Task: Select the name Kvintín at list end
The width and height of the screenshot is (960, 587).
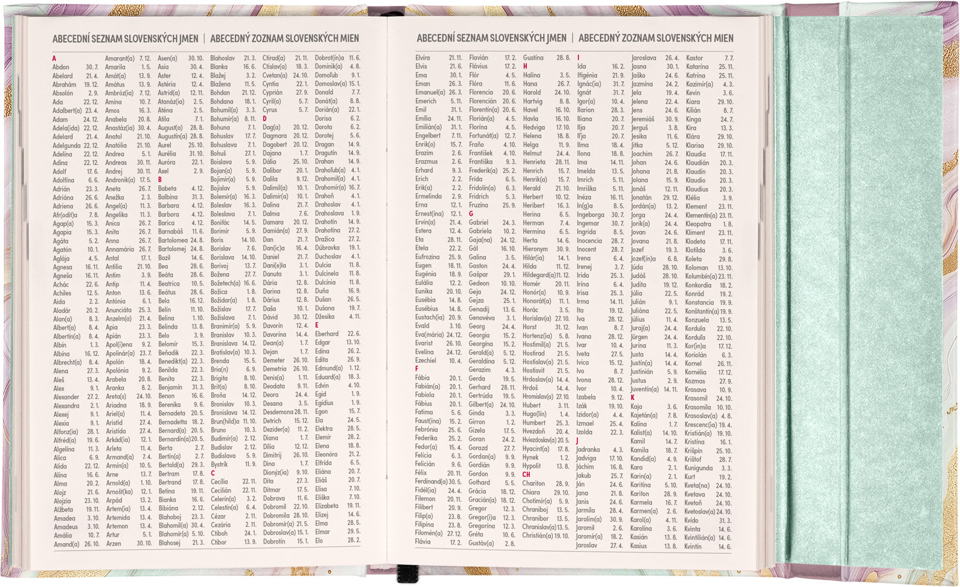Action: click(693, 546)
